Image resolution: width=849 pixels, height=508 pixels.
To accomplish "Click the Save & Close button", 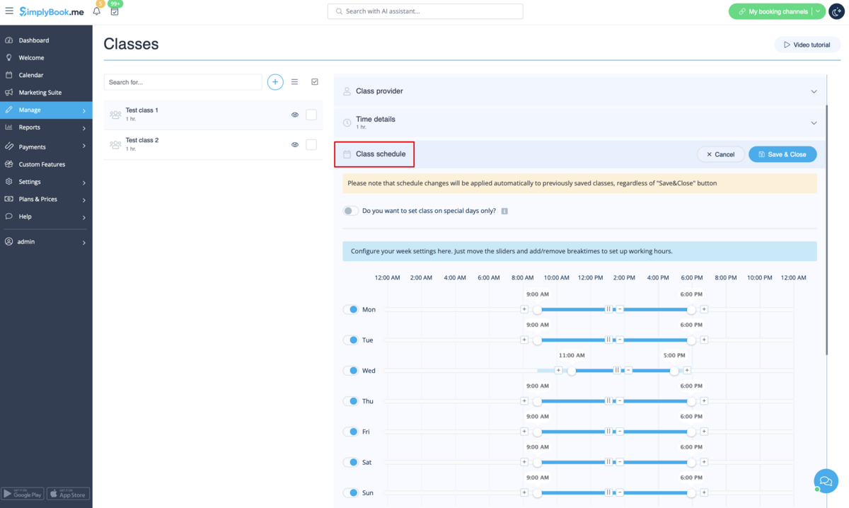I will [x=782, y=154].
